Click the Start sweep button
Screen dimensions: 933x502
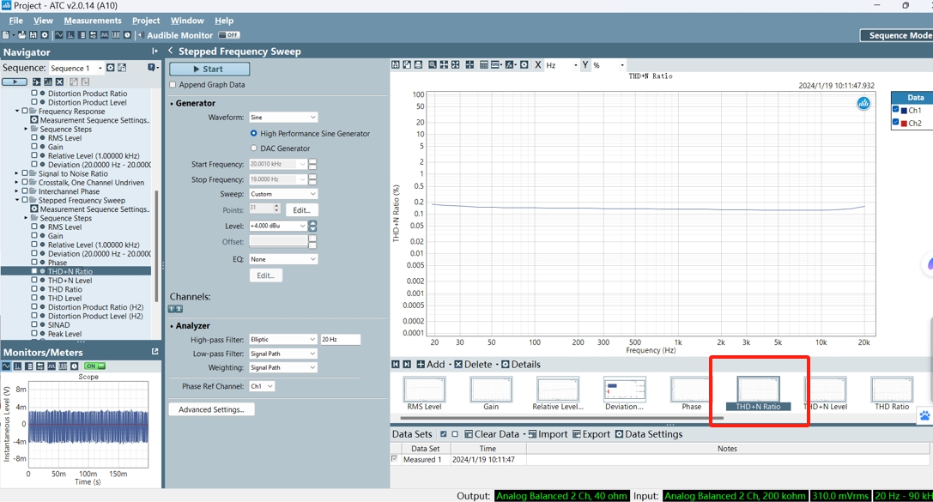pyautogui.click(x=209, y=69)
